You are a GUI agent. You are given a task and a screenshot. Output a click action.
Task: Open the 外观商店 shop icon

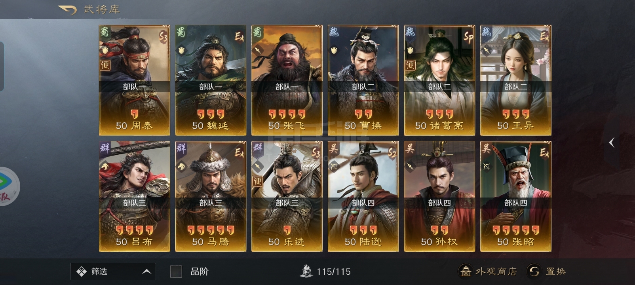coord(466,271)
